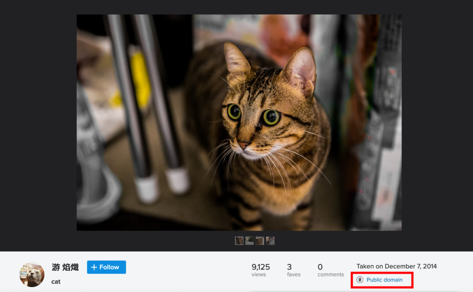The width and height of the screenshot is (473, 292).
Task: Open the 3 faves list
Action: [x=289, y=267]
